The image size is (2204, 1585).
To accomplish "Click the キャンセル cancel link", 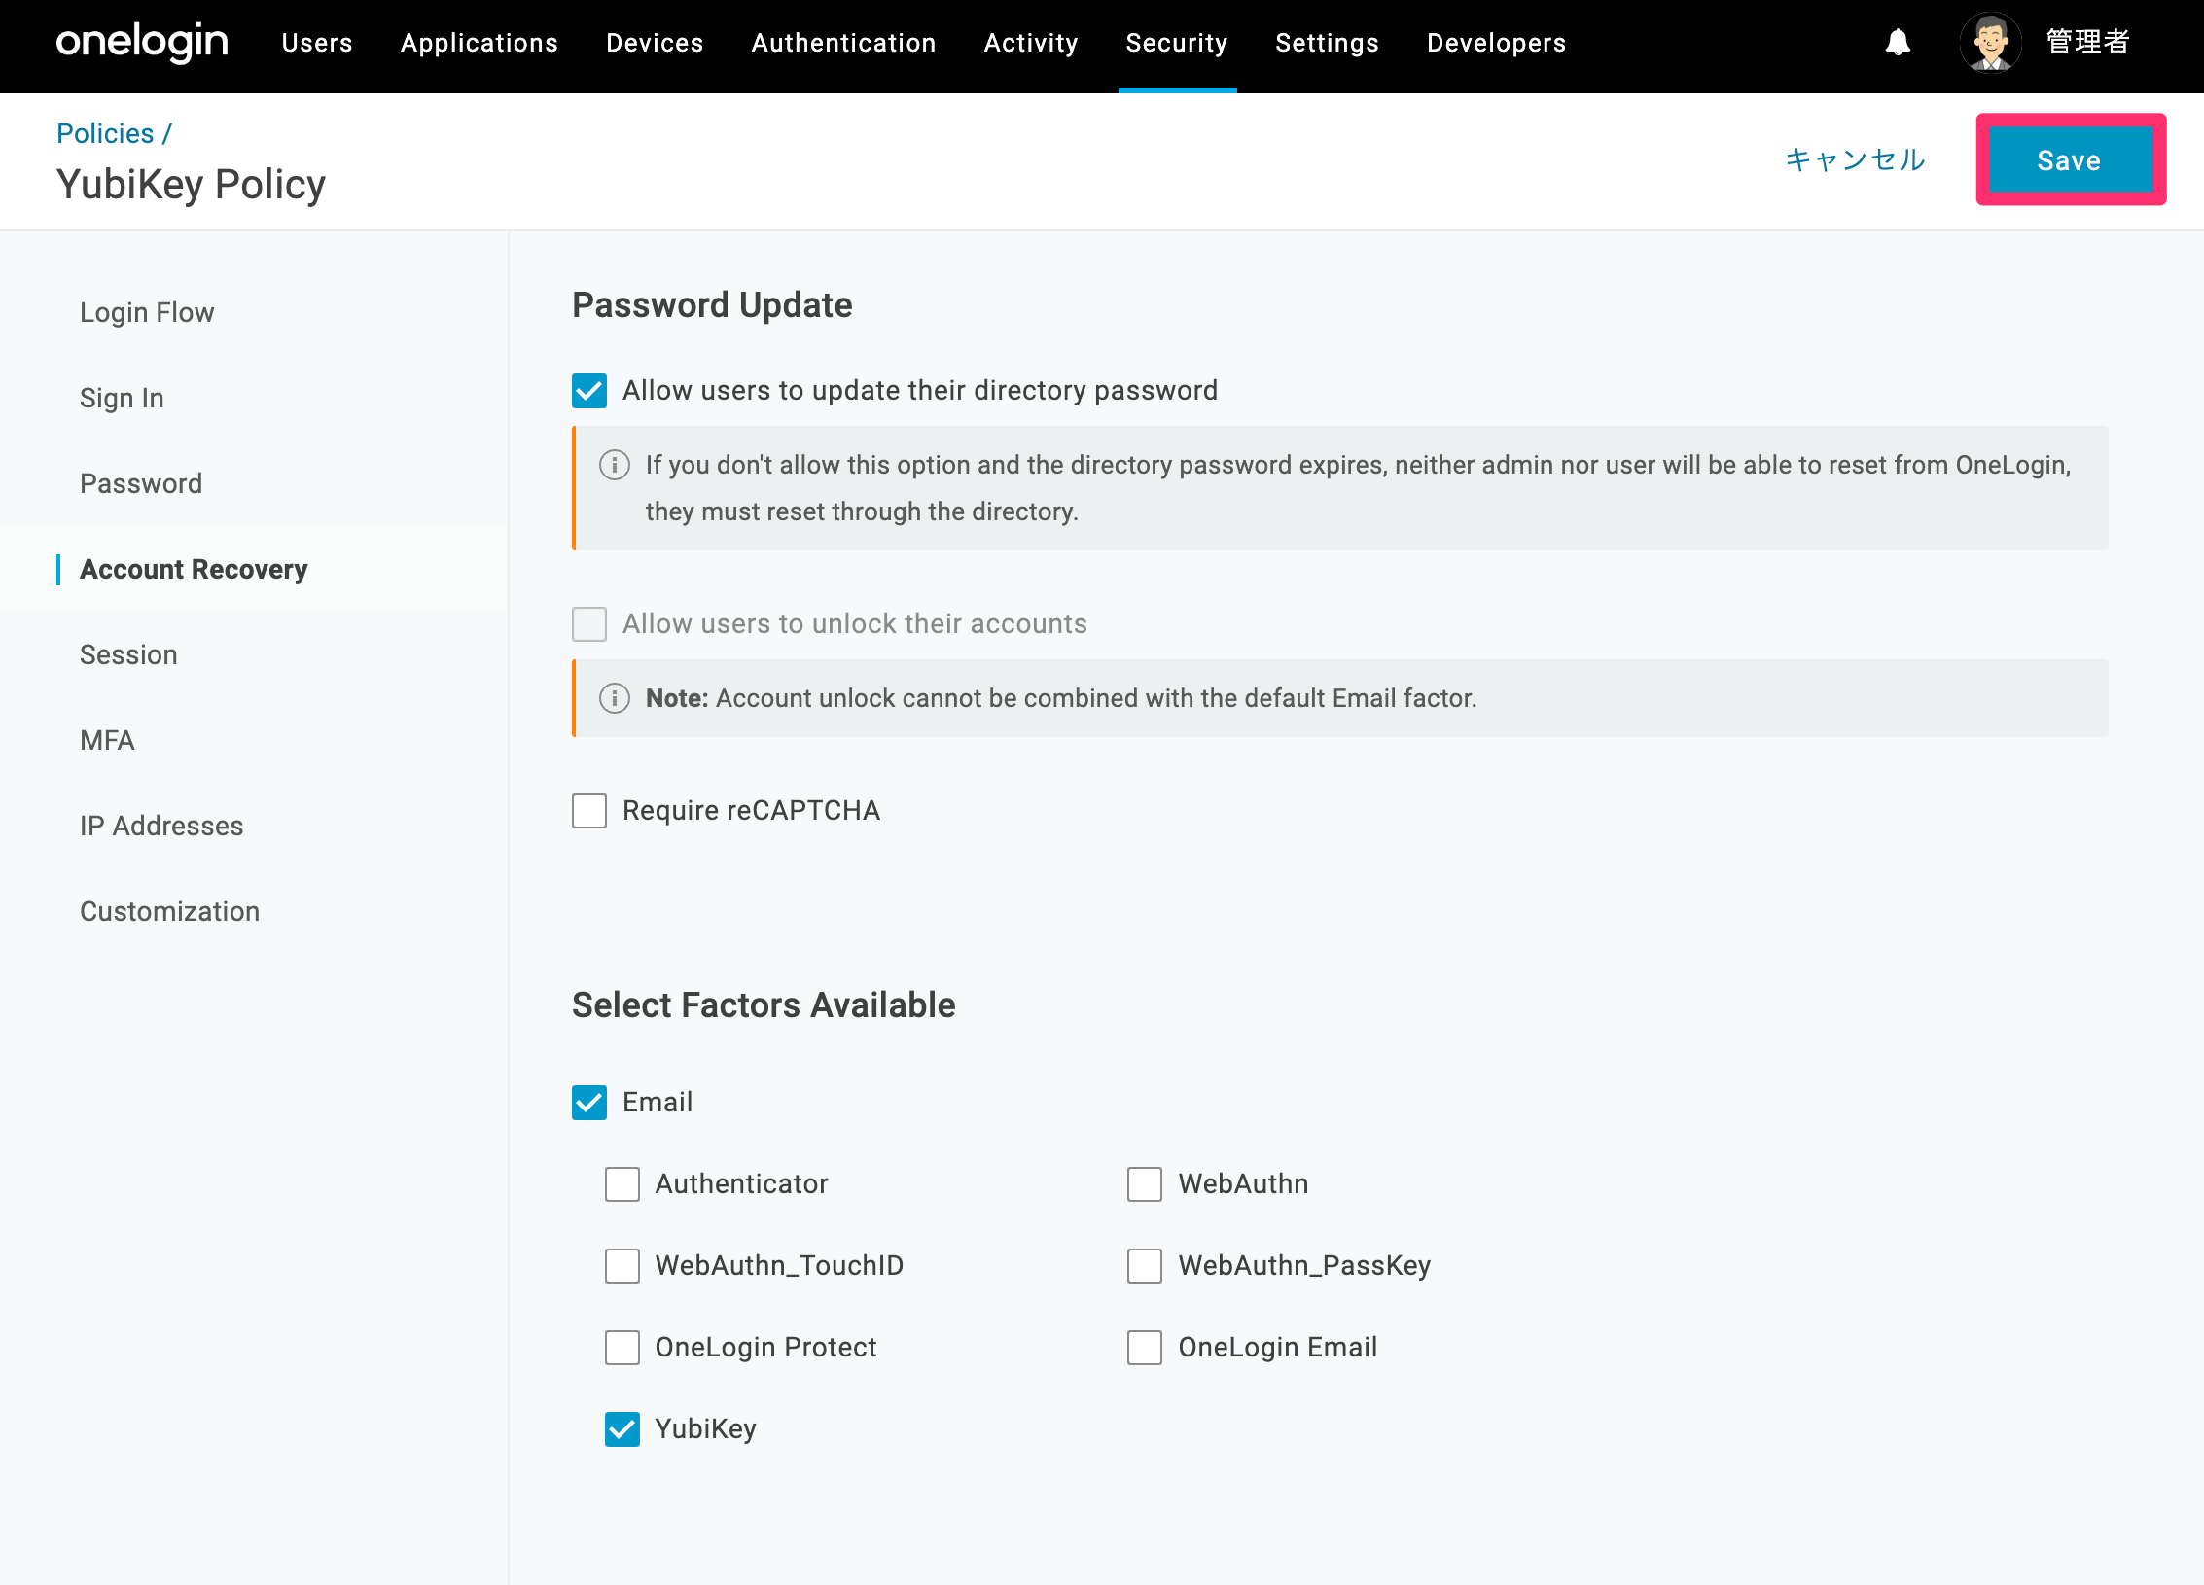I will (x=1855, y=159).
